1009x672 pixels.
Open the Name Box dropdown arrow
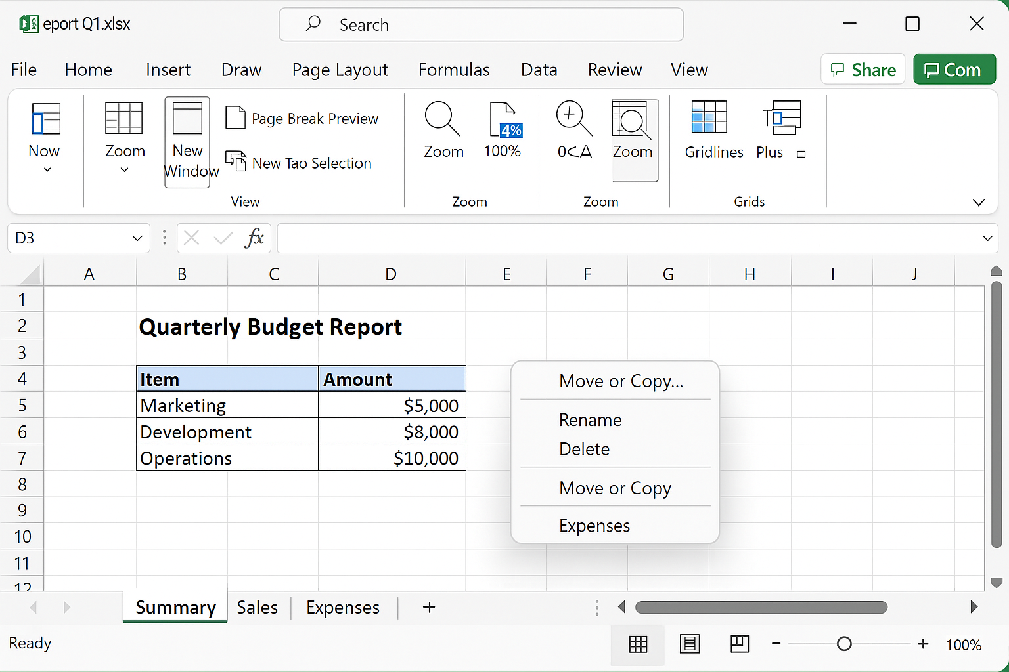point(137,238)
